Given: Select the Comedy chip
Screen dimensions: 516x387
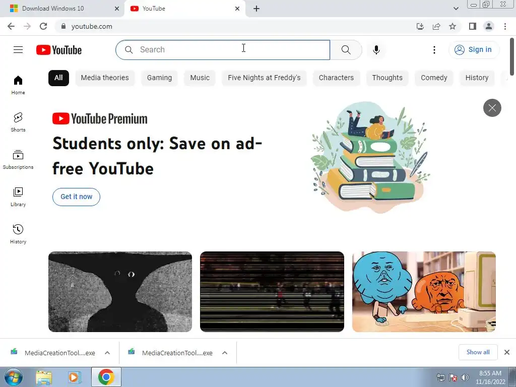Looking at the screenshot, I should click(434, 78).
